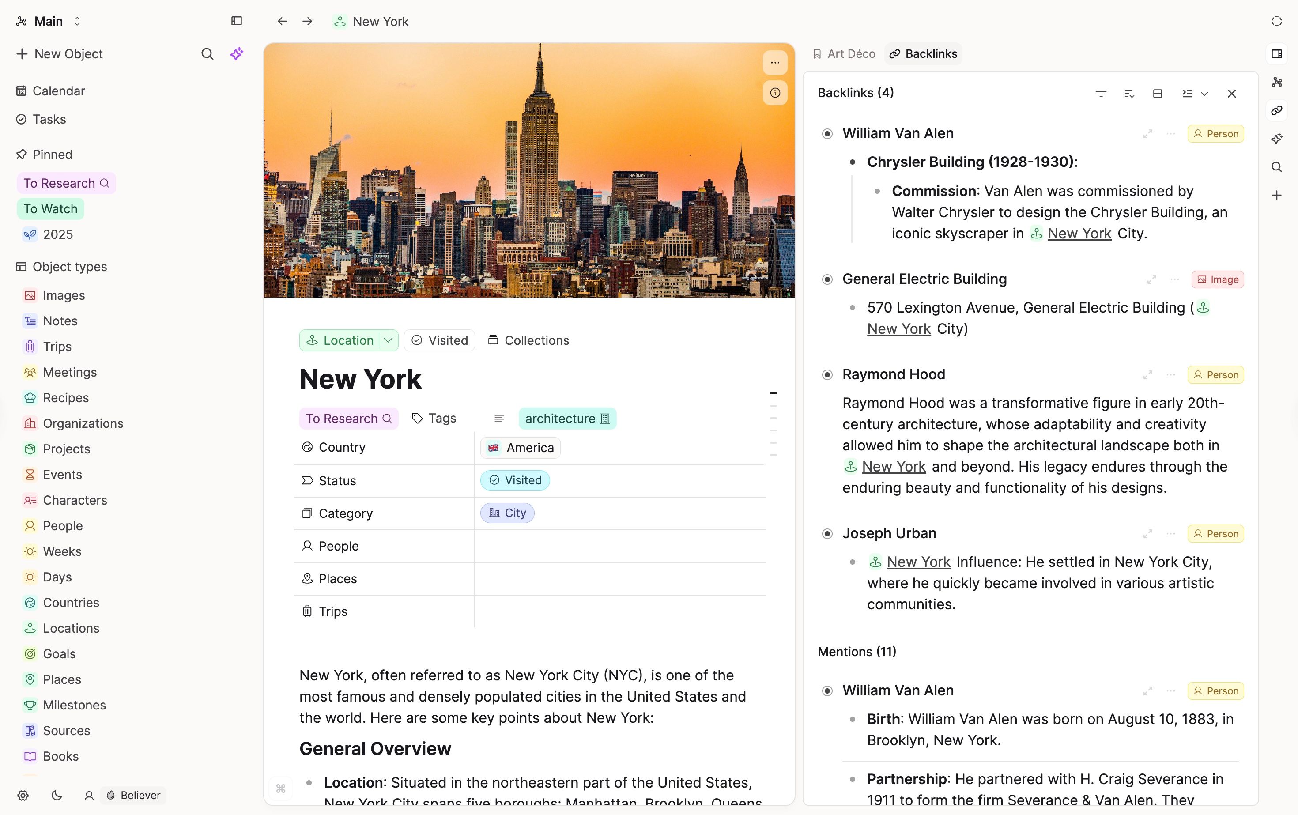Expand the Location type dropdown arrow
1298x815 pixels.
coord(388,340)
